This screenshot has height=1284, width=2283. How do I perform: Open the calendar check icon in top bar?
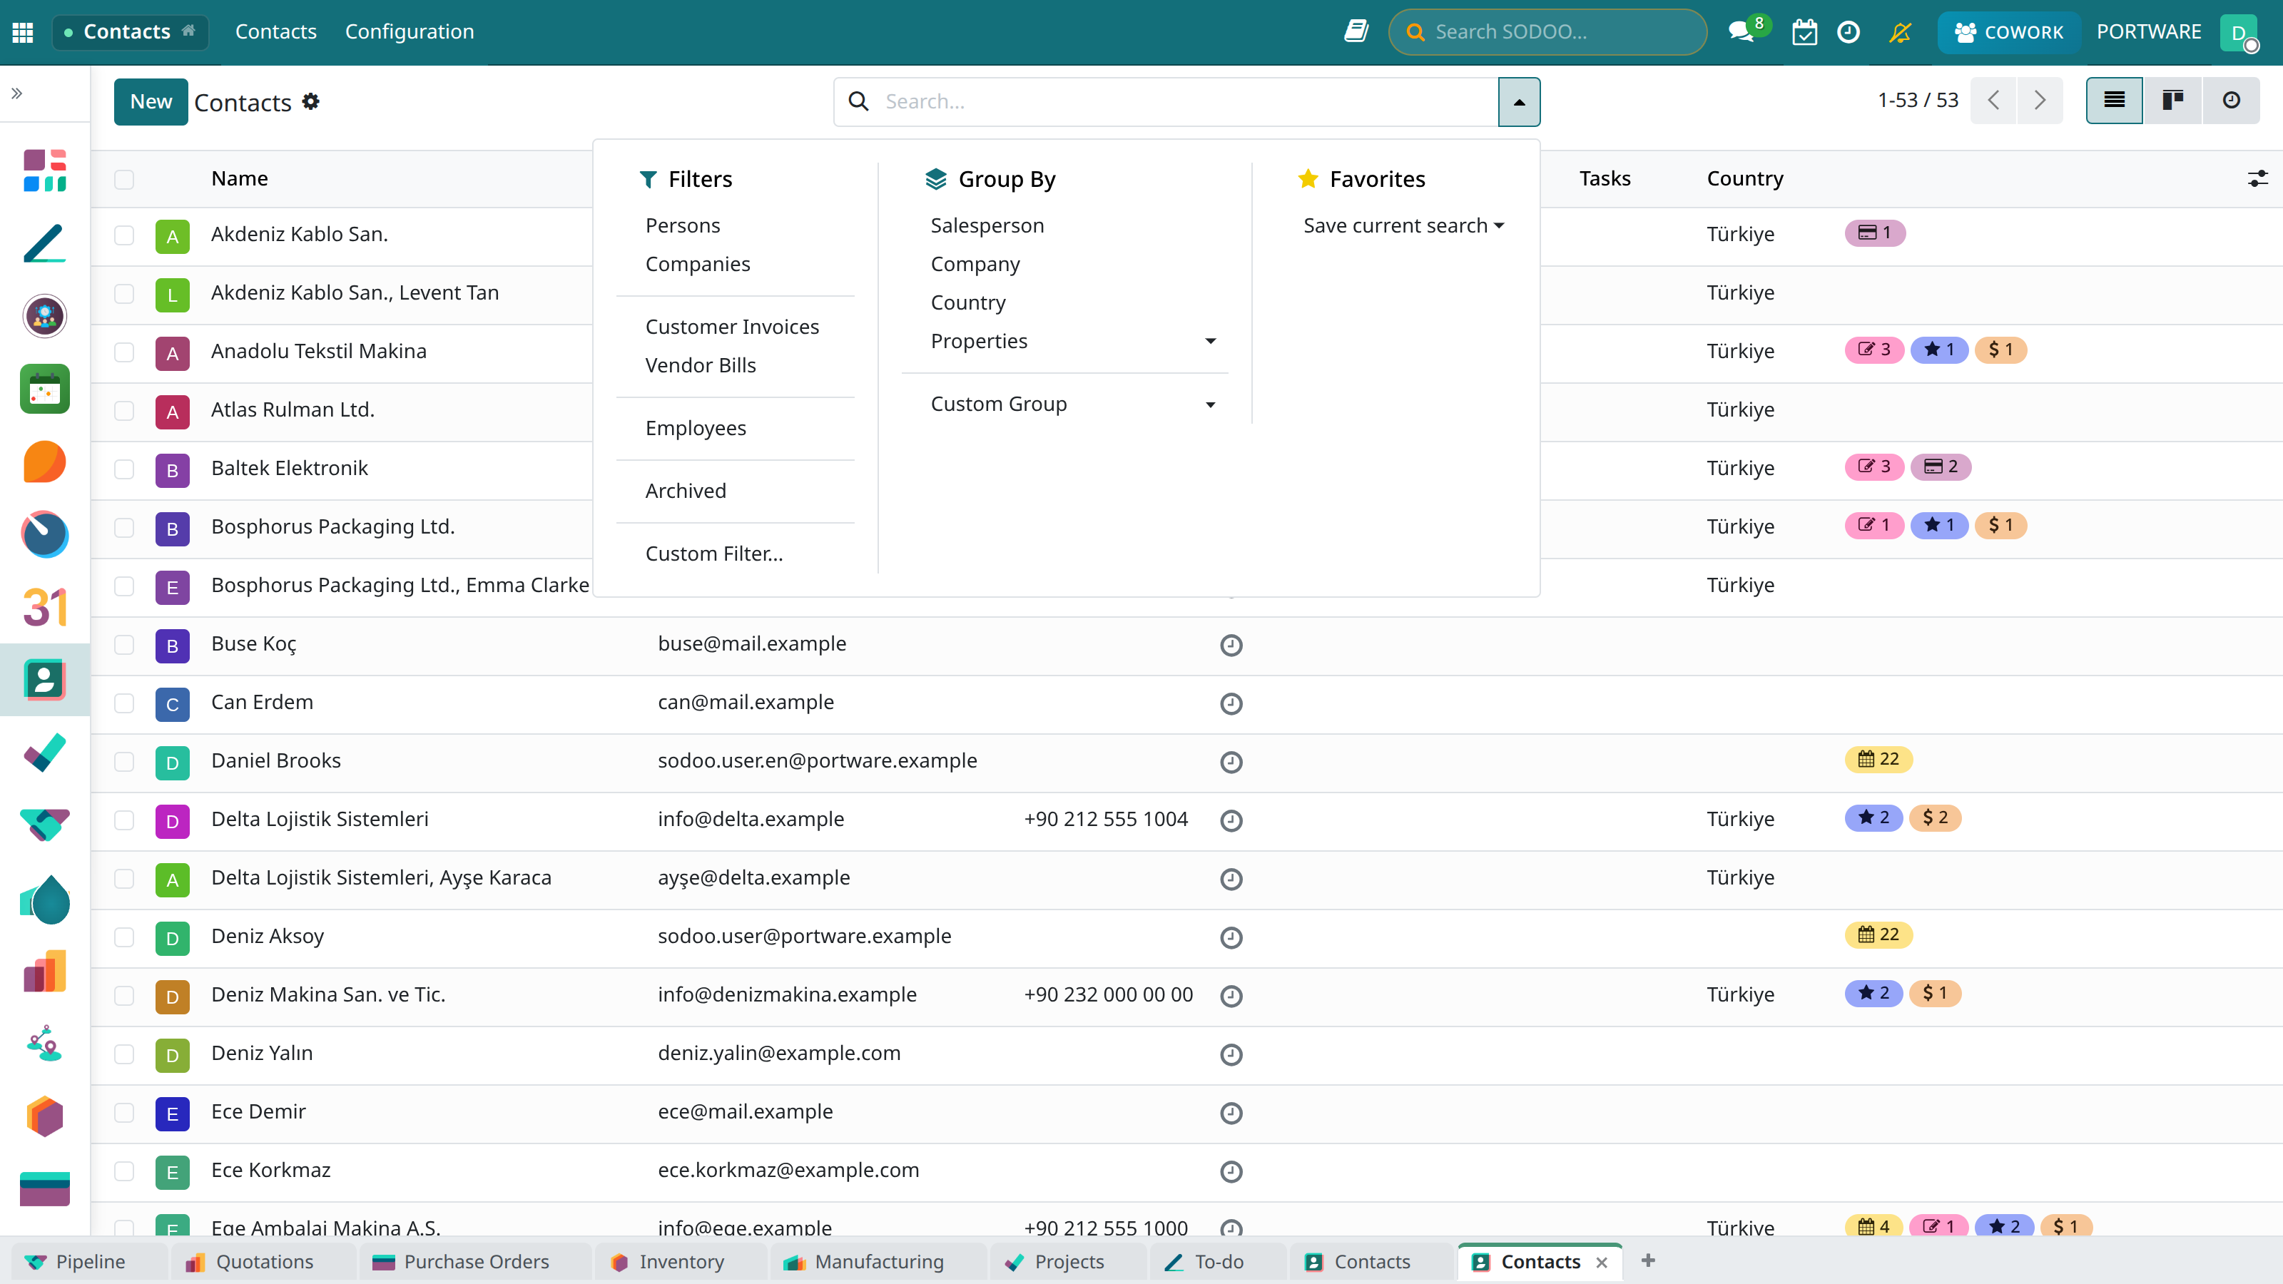tap(1804, 32)
